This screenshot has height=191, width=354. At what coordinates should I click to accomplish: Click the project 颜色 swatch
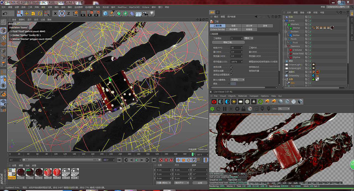(x=233, y=83)
